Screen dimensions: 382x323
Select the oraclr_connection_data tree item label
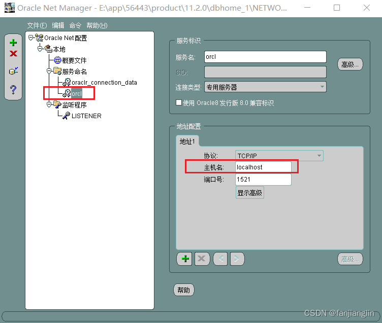tap(104, 83)
